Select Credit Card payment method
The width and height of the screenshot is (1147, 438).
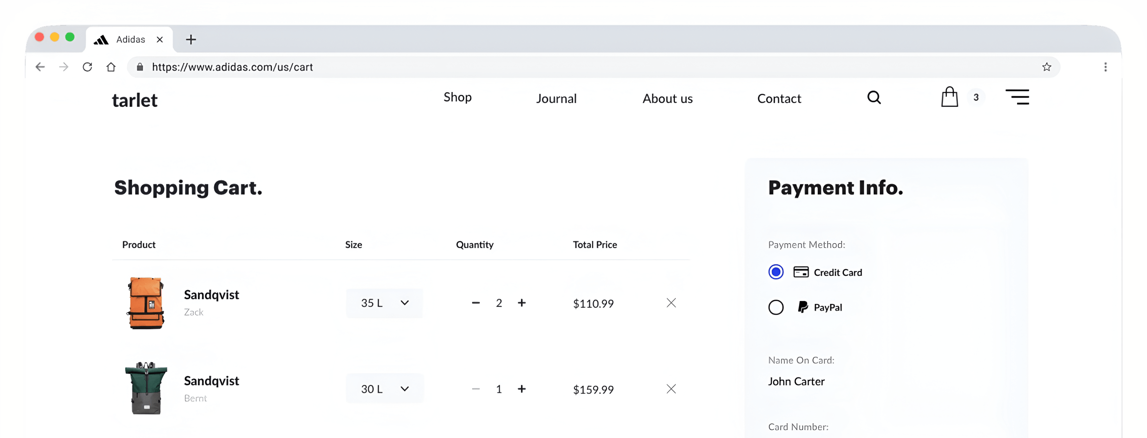tap(776, 272)
